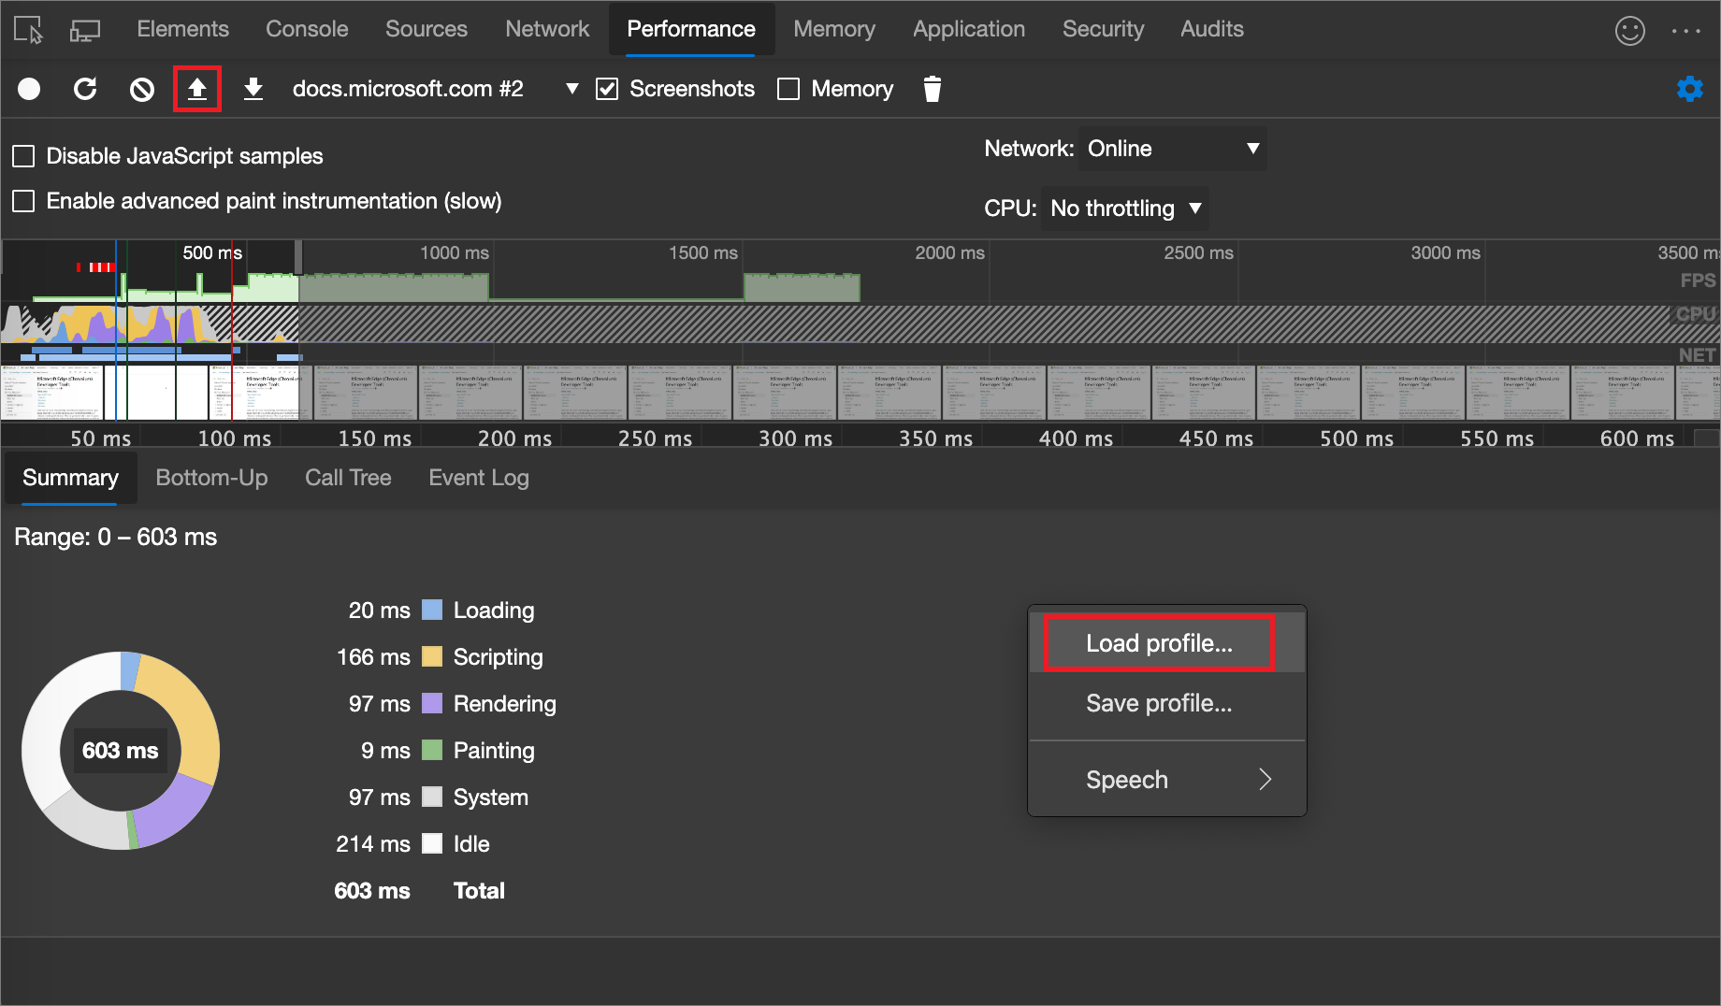Open the docs.microsoft.com #2 recording dropdown

[x=571, y=89]
